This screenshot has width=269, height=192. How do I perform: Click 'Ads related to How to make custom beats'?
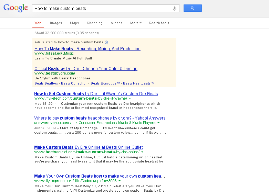tap(69, 42)
